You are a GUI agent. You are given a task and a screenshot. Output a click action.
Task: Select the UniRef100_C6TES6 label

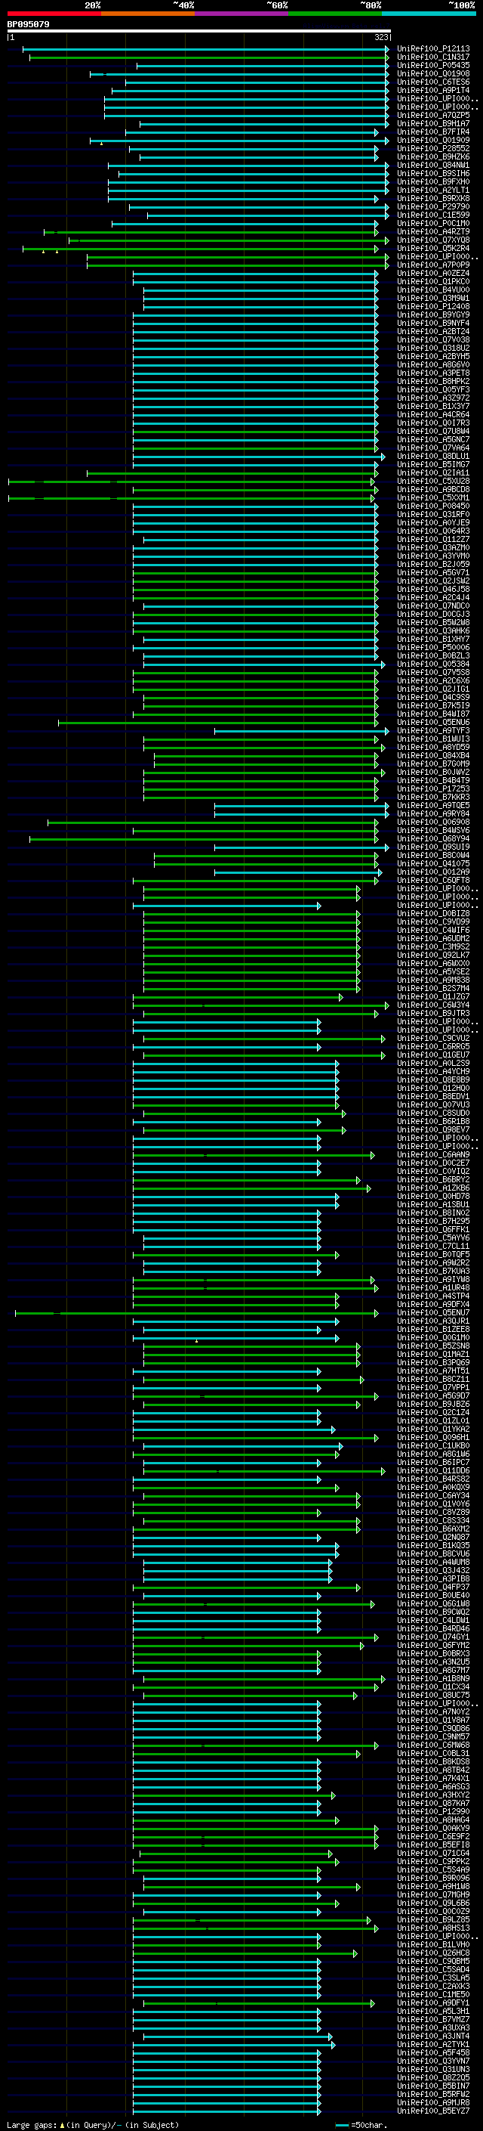433,82
